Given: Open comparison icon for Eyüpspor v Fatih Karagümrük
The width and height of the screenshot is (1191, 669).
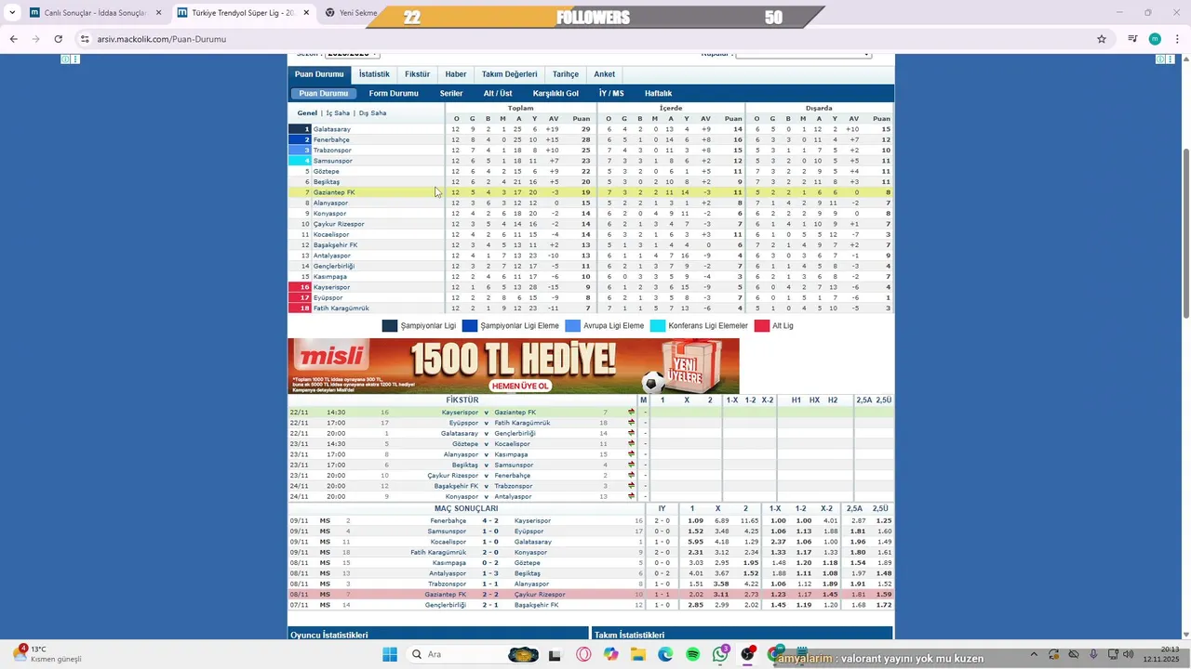Looking at the screenshot, I should point(632,423).
